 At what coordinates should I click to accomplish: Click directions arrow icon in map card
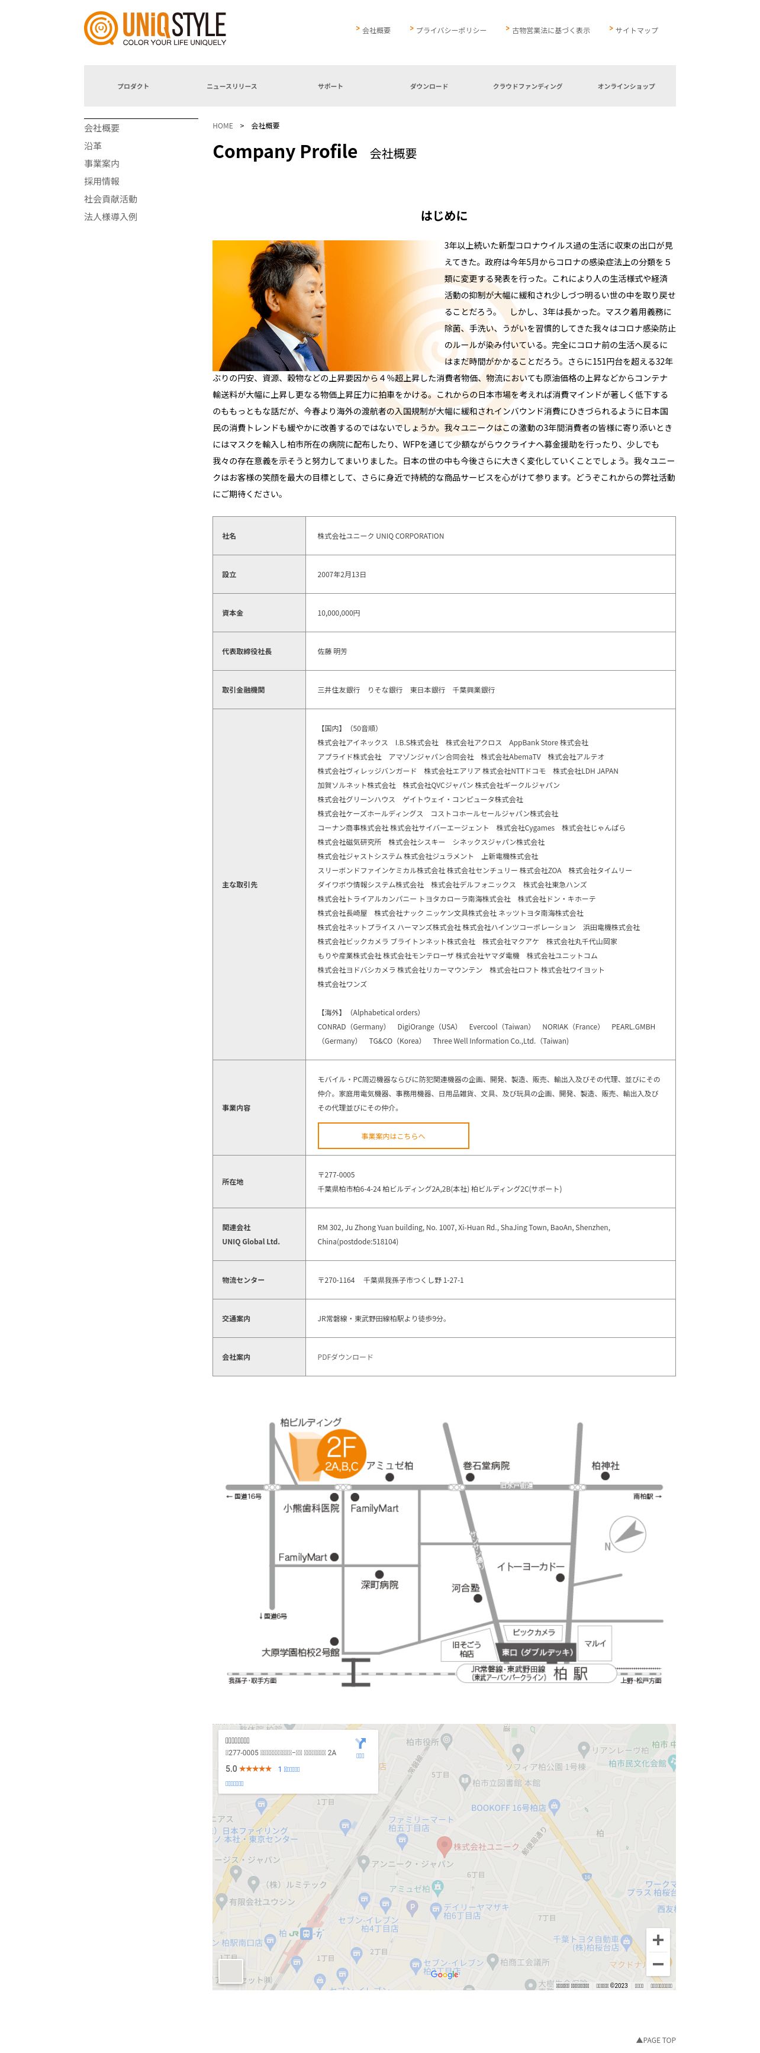click(x=360, y=1743)
